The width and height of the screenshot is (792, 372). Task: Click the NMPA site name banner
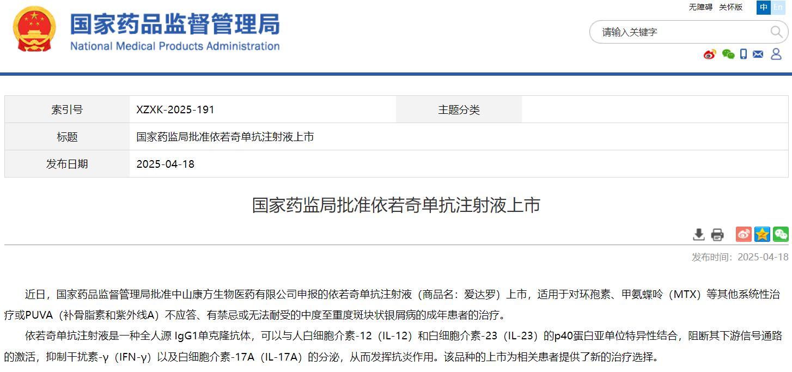coord(174,33)
